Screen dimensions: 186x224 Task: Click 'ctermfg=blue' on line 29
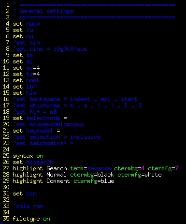(94, 181)
